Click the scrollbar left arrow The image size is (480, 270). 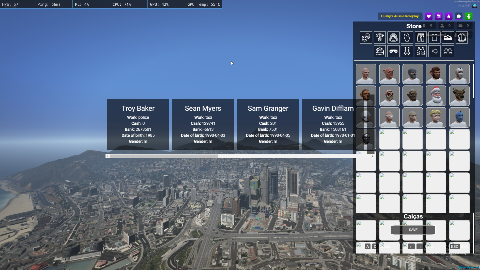pos(107,156)
